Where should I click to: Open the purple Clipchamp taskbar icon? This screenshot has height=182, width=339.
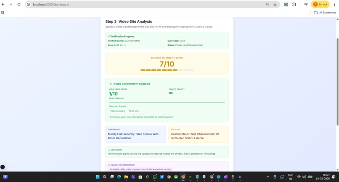tap(226, 177)
